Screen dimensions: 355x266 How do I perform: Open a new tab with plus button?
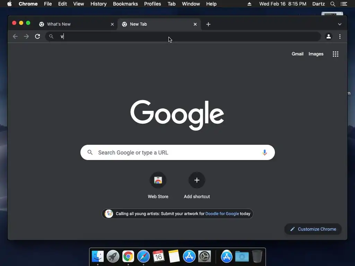208,24
